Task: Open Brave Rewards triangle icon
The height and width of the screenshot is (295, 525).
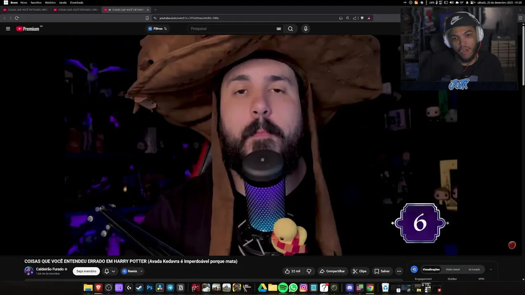Action: pos(369,18)
